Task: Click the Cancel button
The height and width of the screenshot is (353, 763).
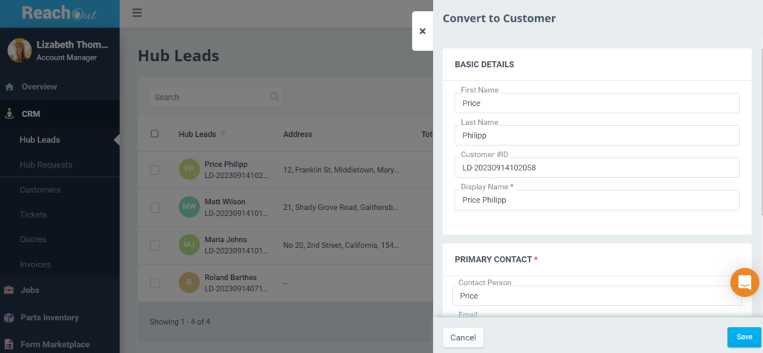Action: (x=463, y=337)
